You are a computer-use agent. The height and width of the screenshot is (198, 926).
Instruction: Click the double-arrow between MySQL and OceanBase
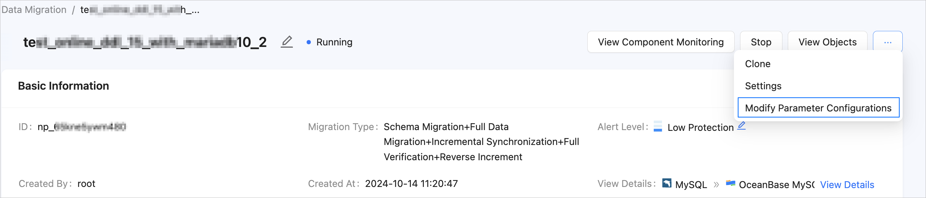716,185
